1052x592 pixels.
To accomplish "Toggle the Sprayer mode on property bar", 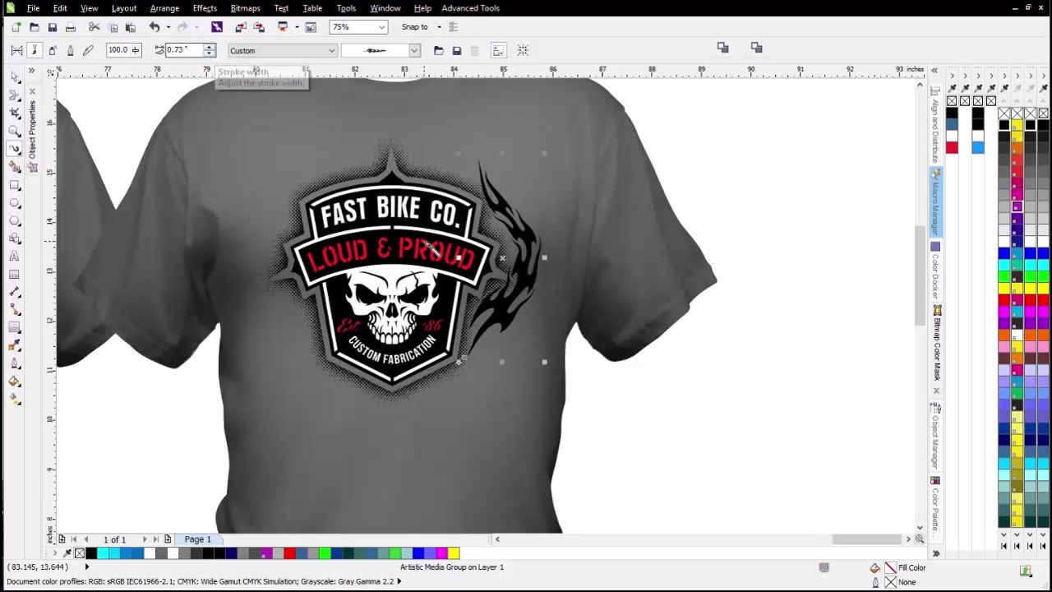I will [52, 50].
